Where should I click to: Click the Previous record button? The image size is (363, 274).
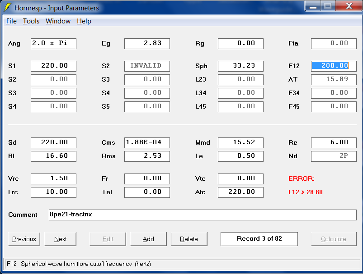[24, 239]
